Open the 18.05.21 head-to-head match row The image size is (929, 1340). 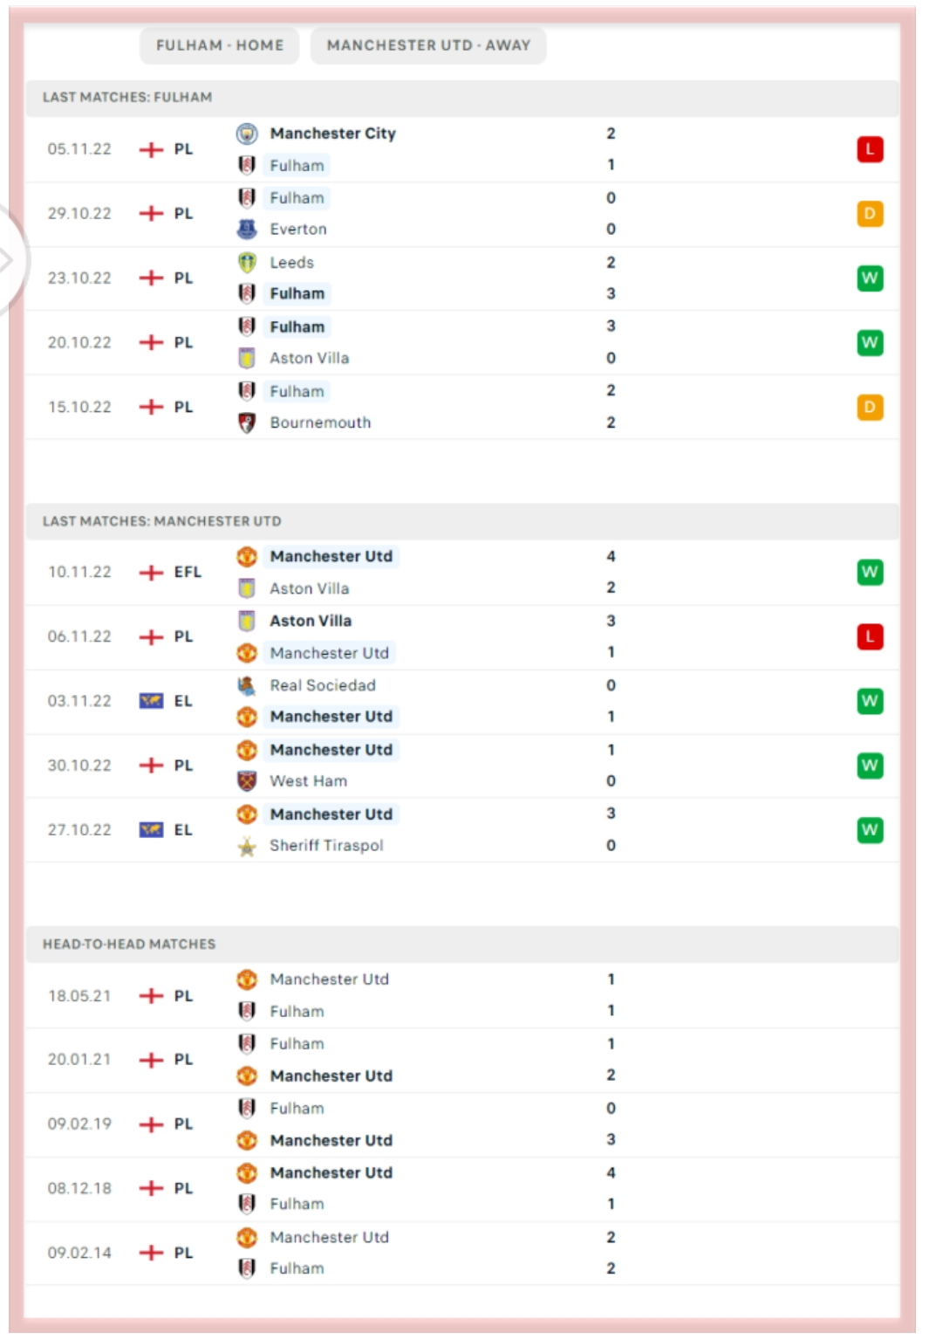436,995
